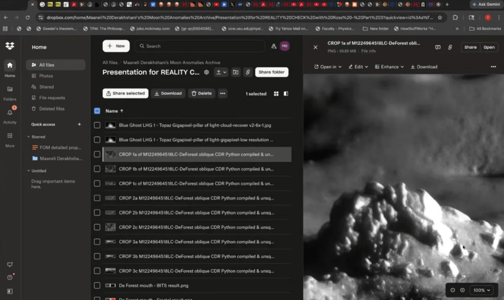Check the Blue Ghost gigapixel-low resolution file
Viewport: 504px width, 300px height.
97,140
